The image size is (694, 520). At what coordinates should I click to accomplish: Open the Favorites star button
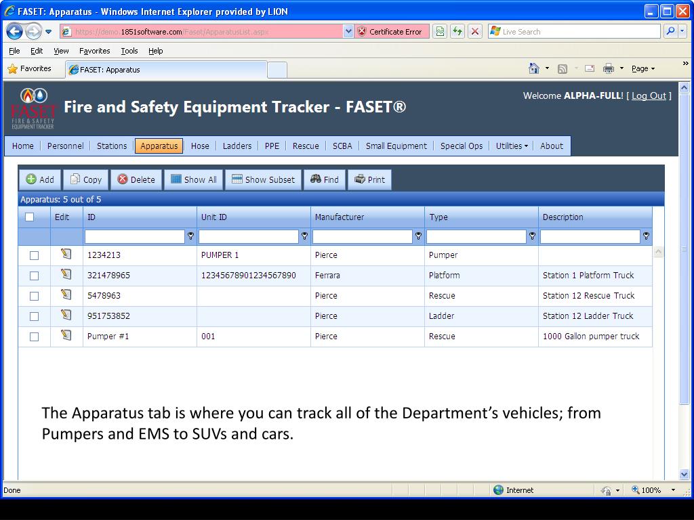tap(30, 68)
